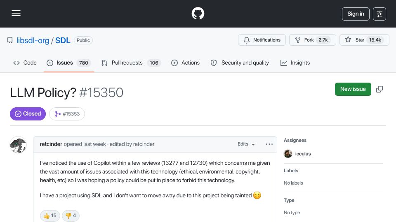This screenshot has width=396, height=222.
Task: Fork the SDL repository
Action: (312, 40)
